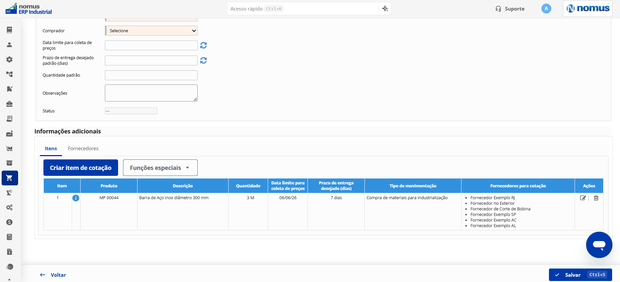Select the Itens tab

[51, 149]
